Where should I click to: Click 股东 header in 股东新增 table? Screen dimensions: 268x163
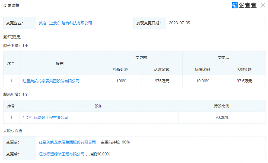coord(98,106)
